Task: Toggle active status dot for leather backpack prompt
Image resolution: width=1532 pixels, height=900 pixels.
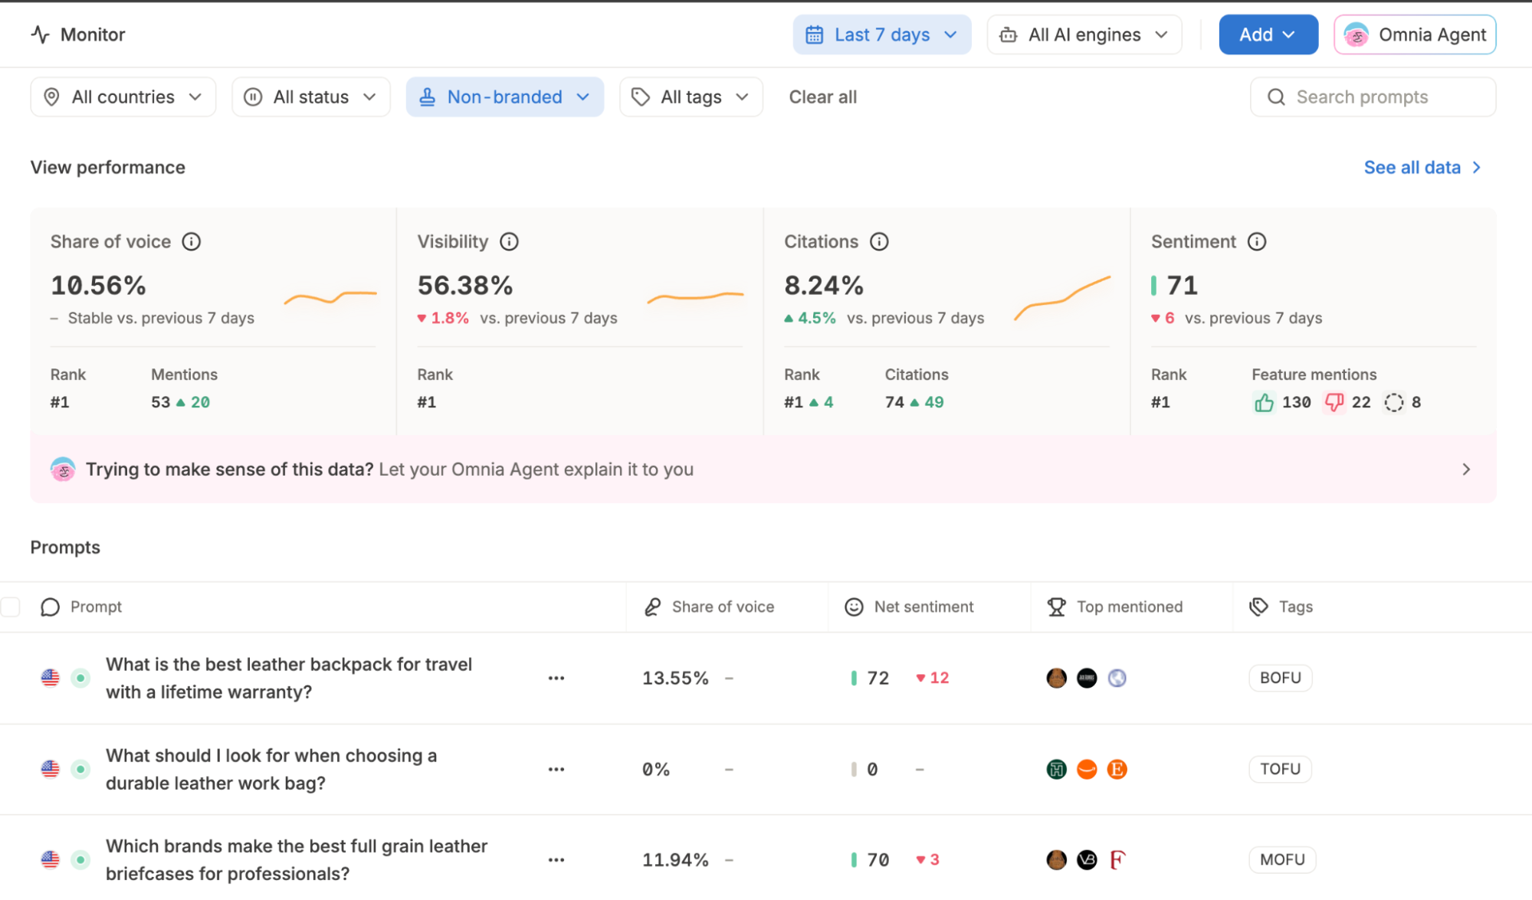Action: click(80, 678)
